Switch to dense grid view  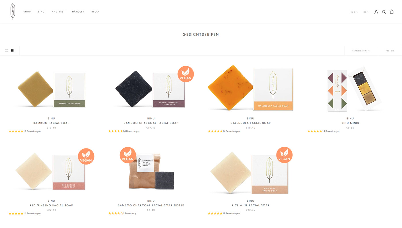[13, 51]
